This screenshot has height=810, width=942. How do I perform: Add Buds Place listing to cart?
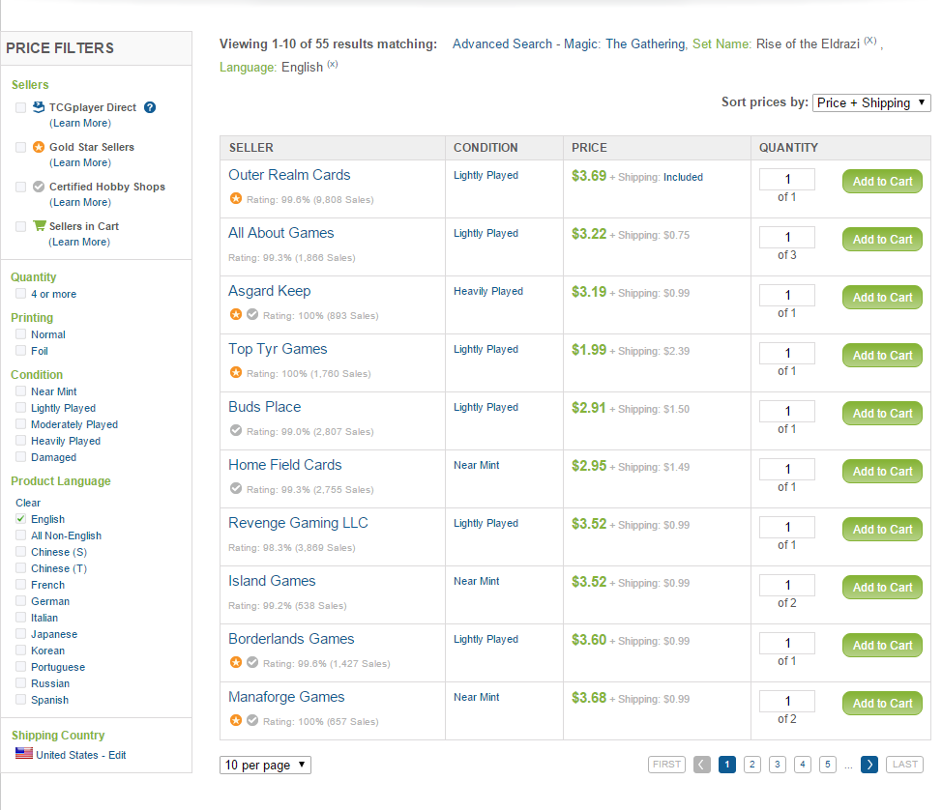(883, 414)
